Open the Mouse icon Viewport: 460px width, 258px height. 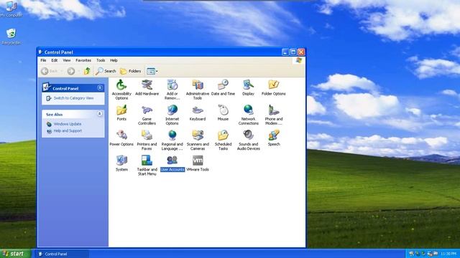tap(223, 113)
